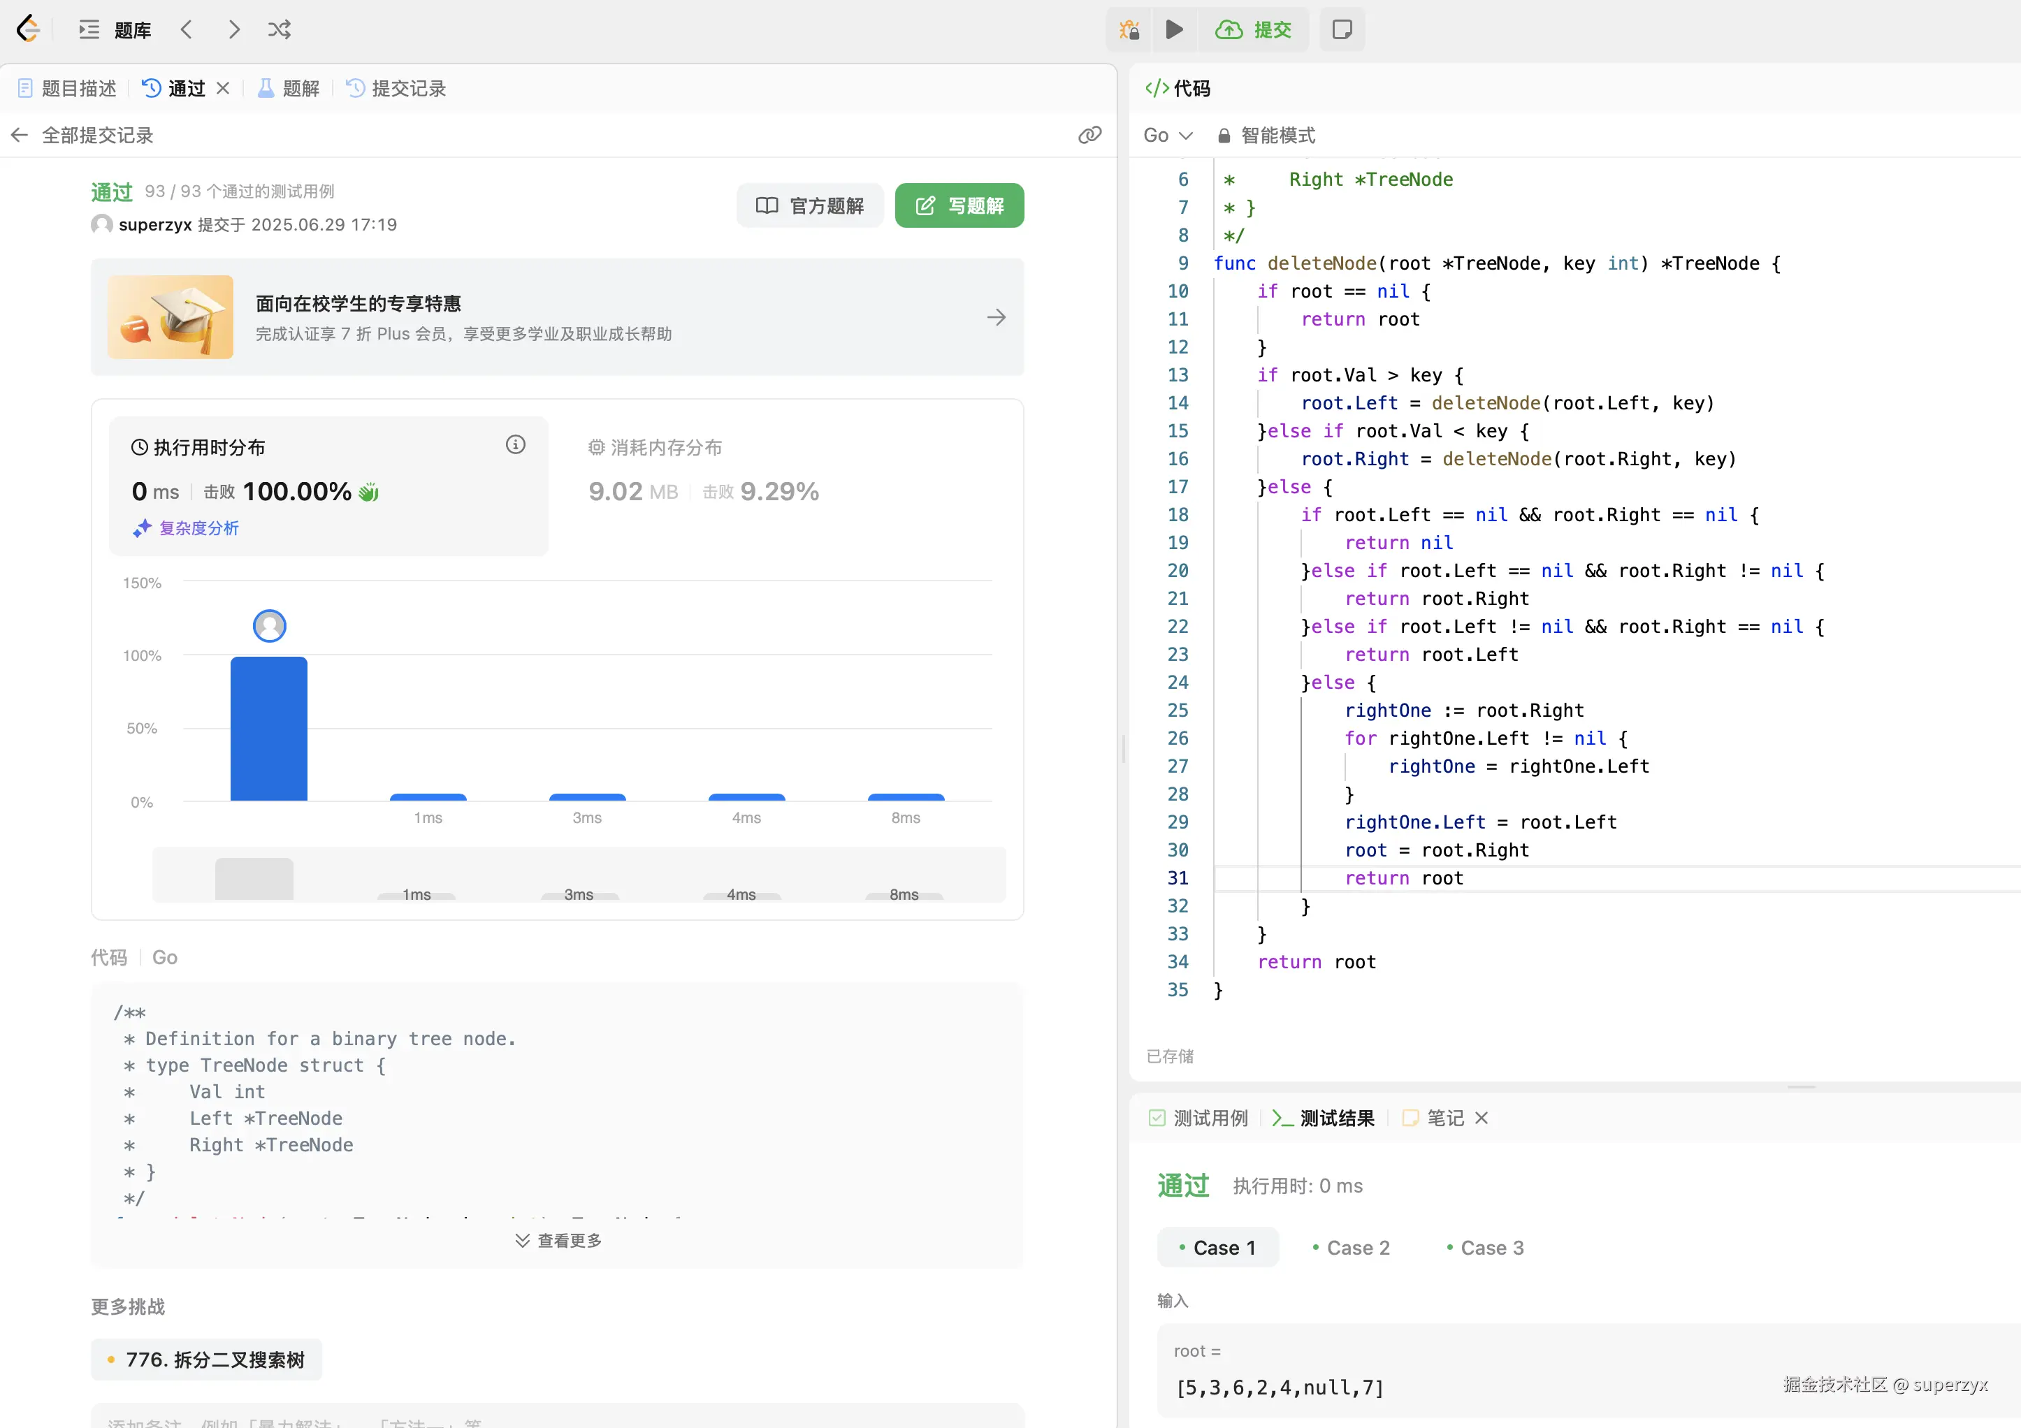The height and width of the screenshot is (1428, 2021).
Task: Click the 3ms bar in distribution chart
Action: 587,797
